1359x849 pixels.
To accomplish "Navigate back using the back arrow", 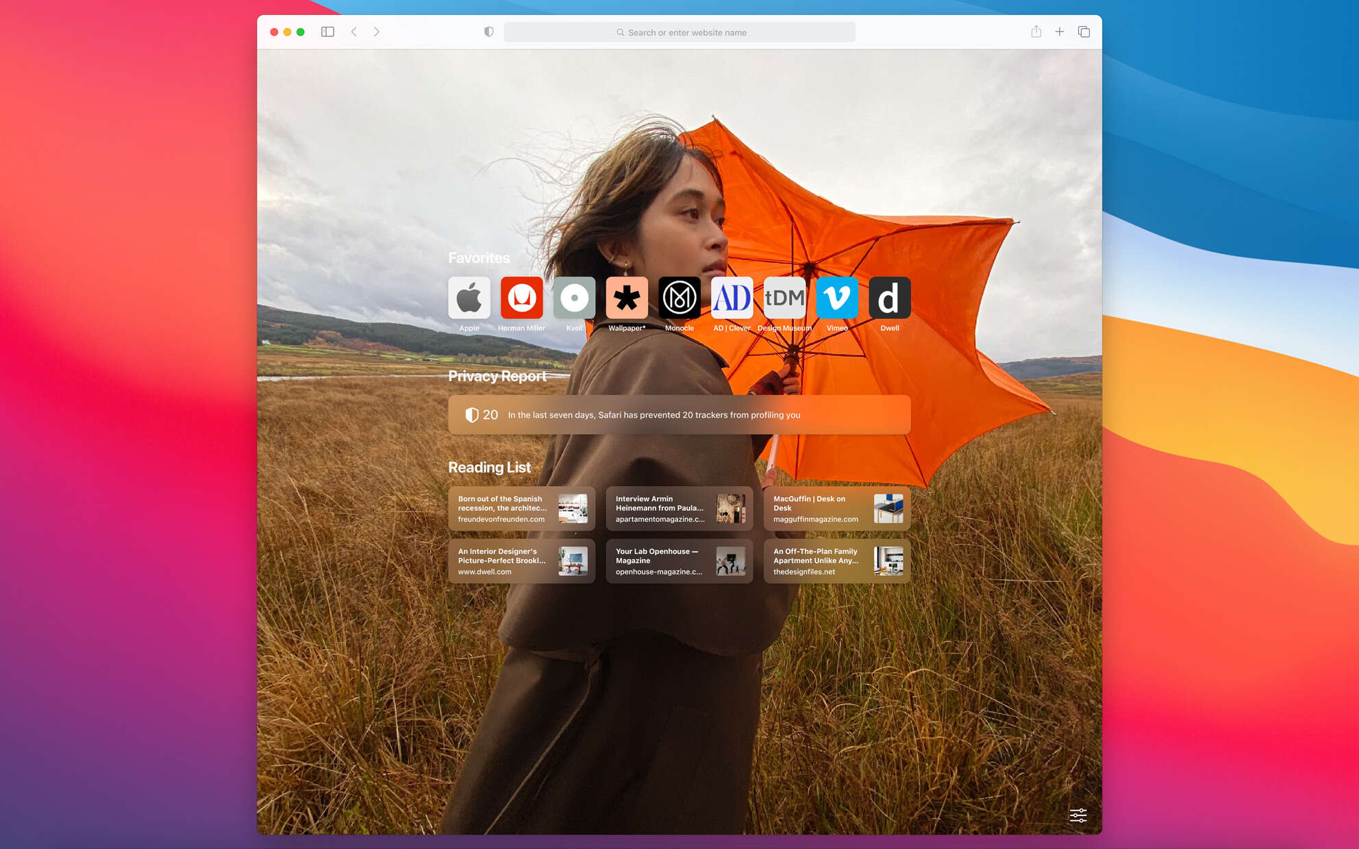I will click(x=353, y=31).
